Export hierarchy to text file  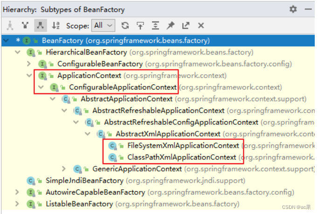[x=186, y=26]
